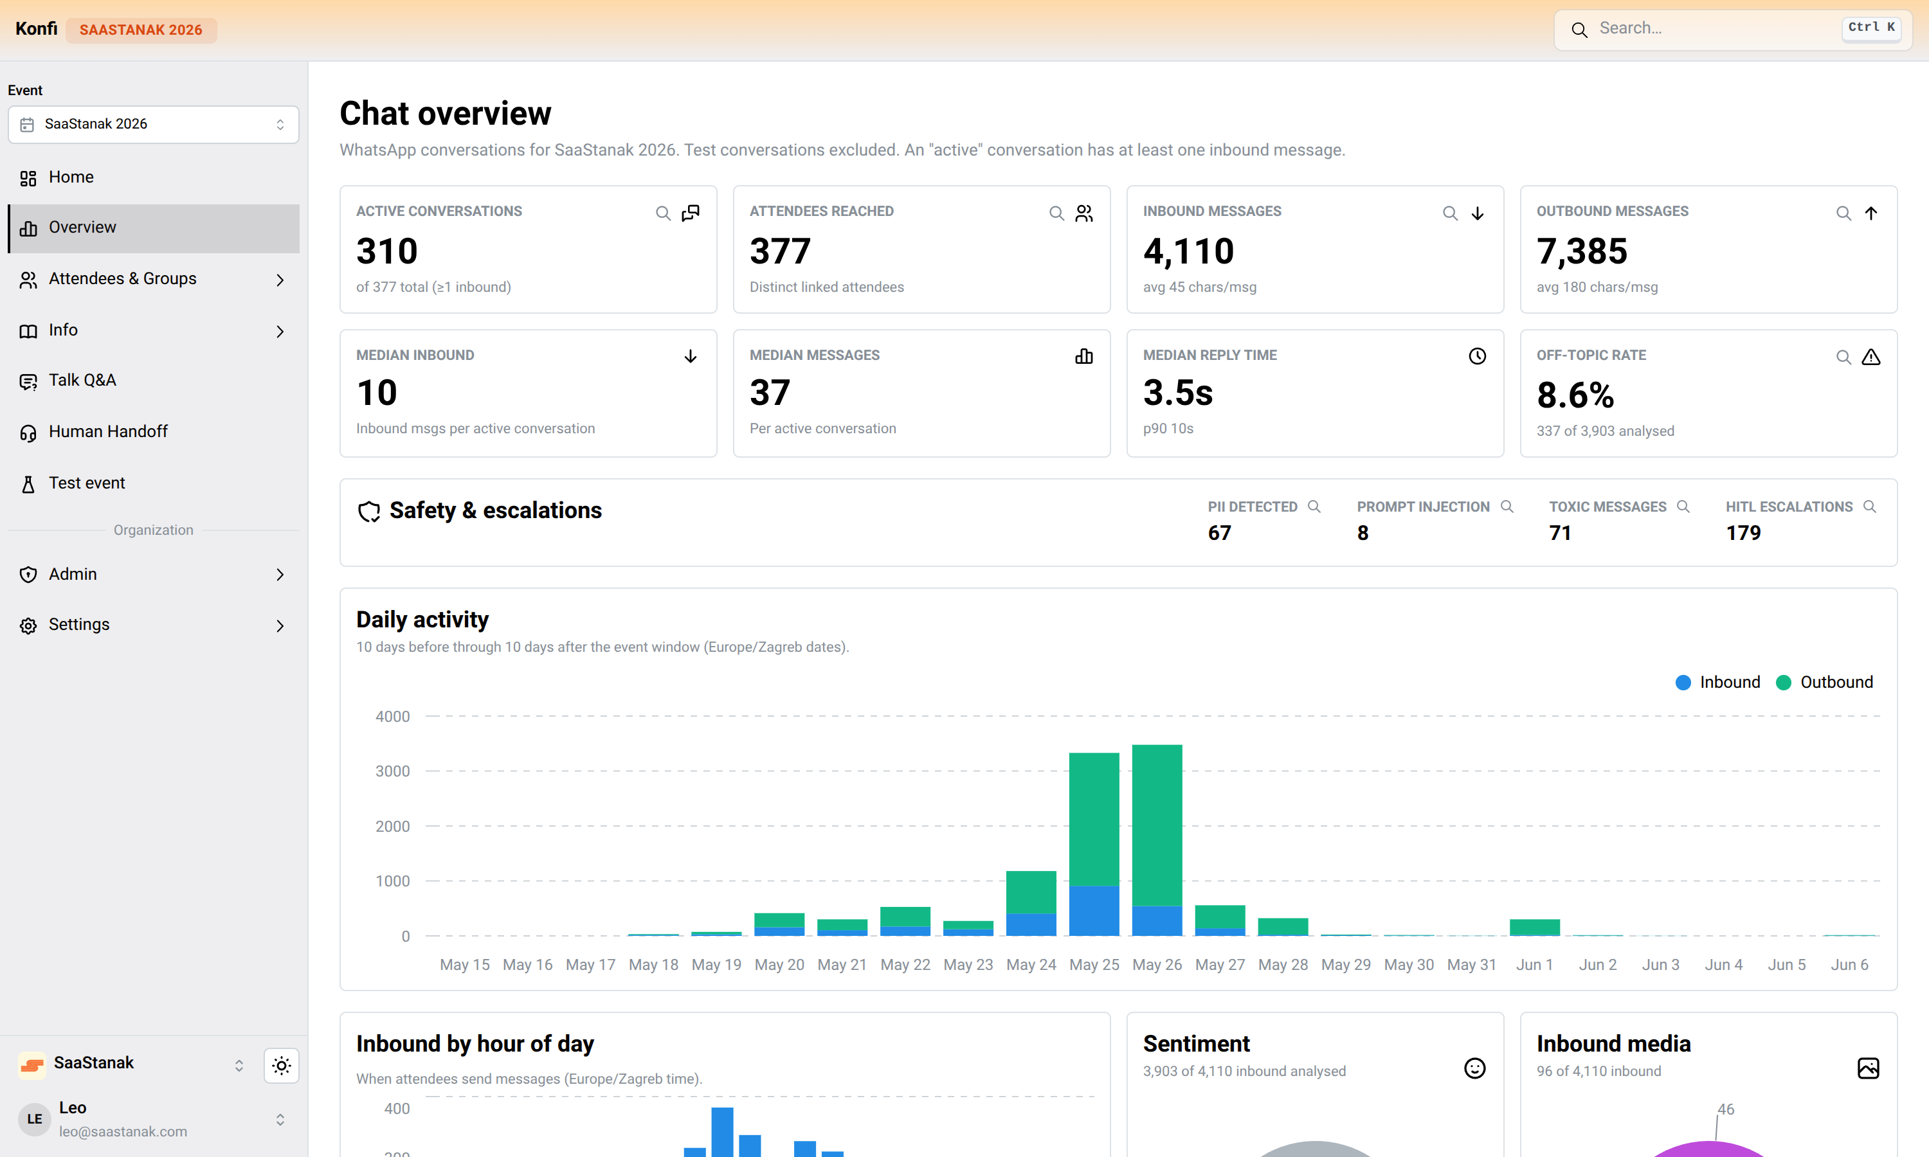Click the warning triangle icon on Off-Topic Rate card
The height and width of the screenshot is (1157, 1929).
[1871, 357]
